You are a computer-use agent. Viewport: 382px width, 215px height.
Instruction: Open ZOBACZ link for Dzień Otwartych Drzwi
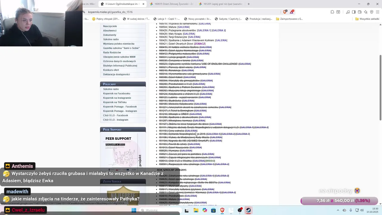pyautogui.click(x=200, y=44)
